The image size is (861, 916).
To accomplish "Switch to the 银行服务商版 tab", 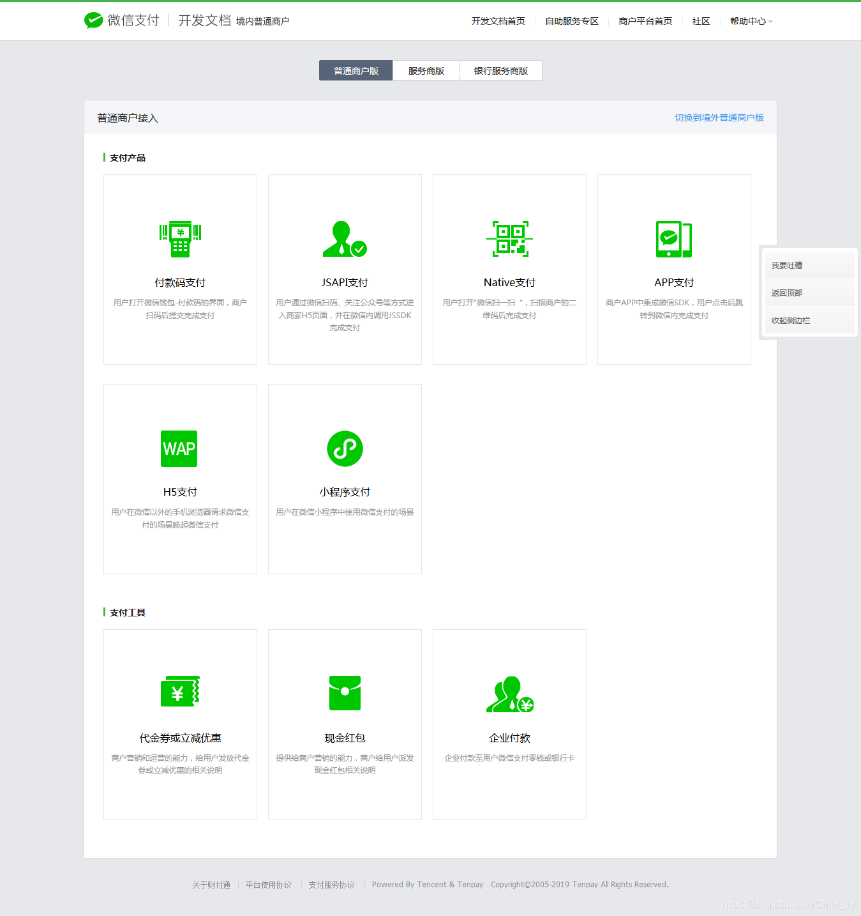I will pos(501,70).
